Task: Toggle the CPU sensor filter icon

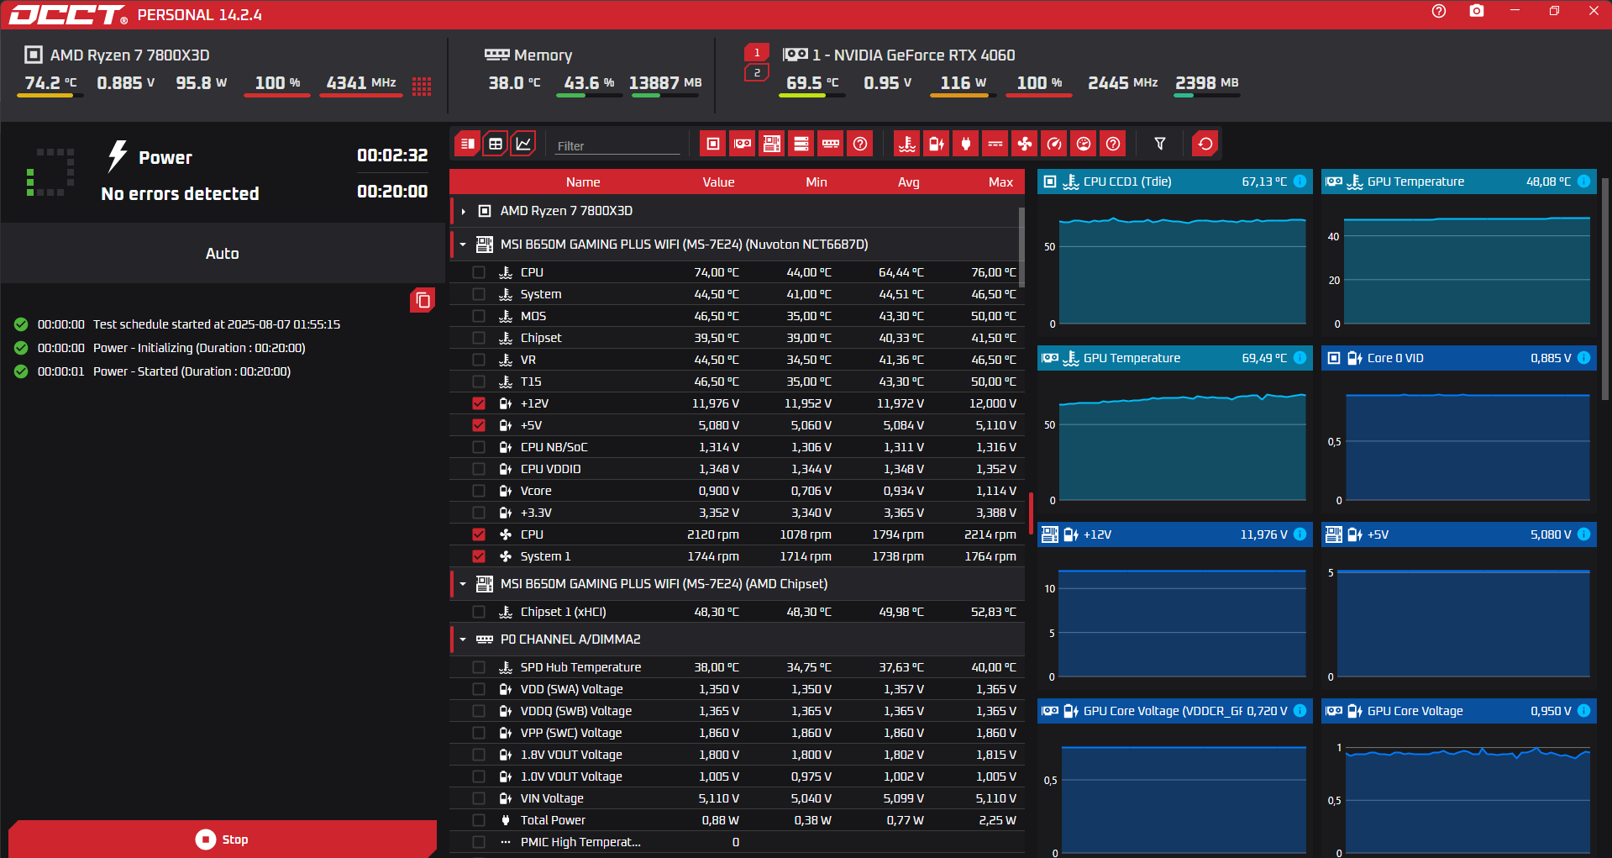Action: 713,144
